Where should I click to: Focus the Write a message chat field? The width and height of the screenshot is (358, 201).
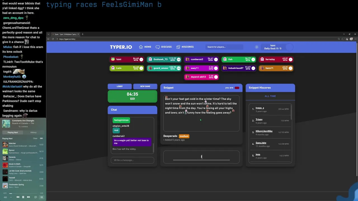tap(133, 160)
